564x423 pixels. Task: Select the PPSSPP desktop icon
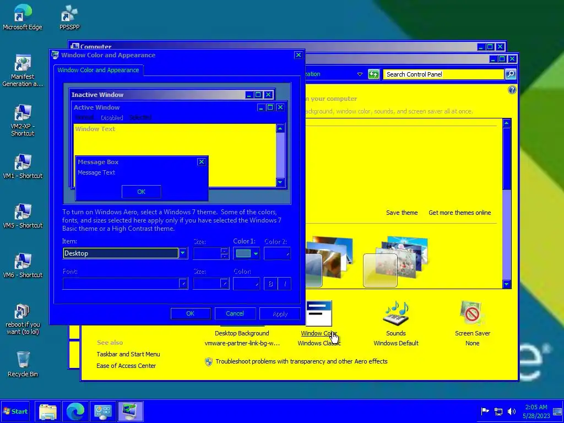69,17
